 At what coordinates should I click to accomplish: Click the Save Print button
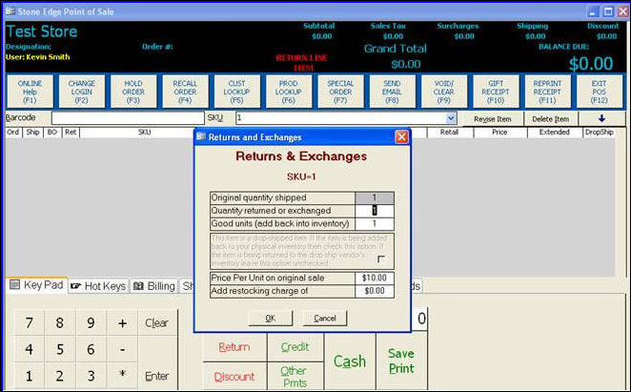pos(401,361)
